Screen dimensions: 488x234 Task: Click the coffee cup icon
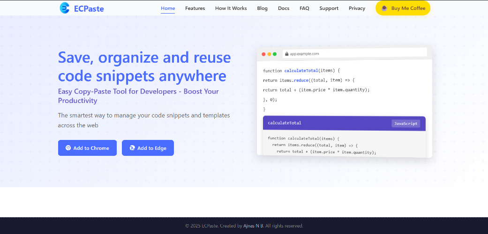[x=384, y=8]
